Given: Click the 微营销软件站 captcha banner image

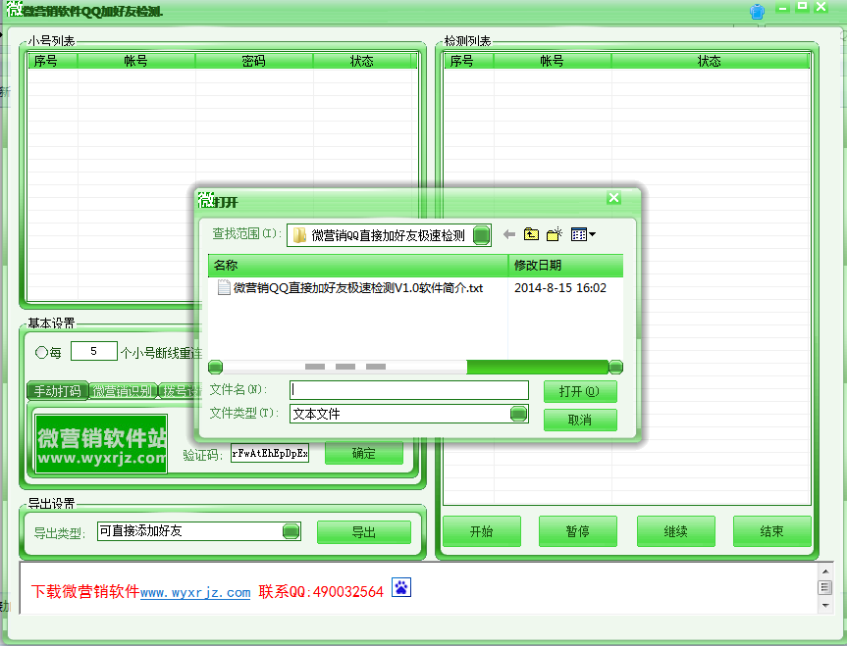Looking at the screenshot, I should (101, 444).
